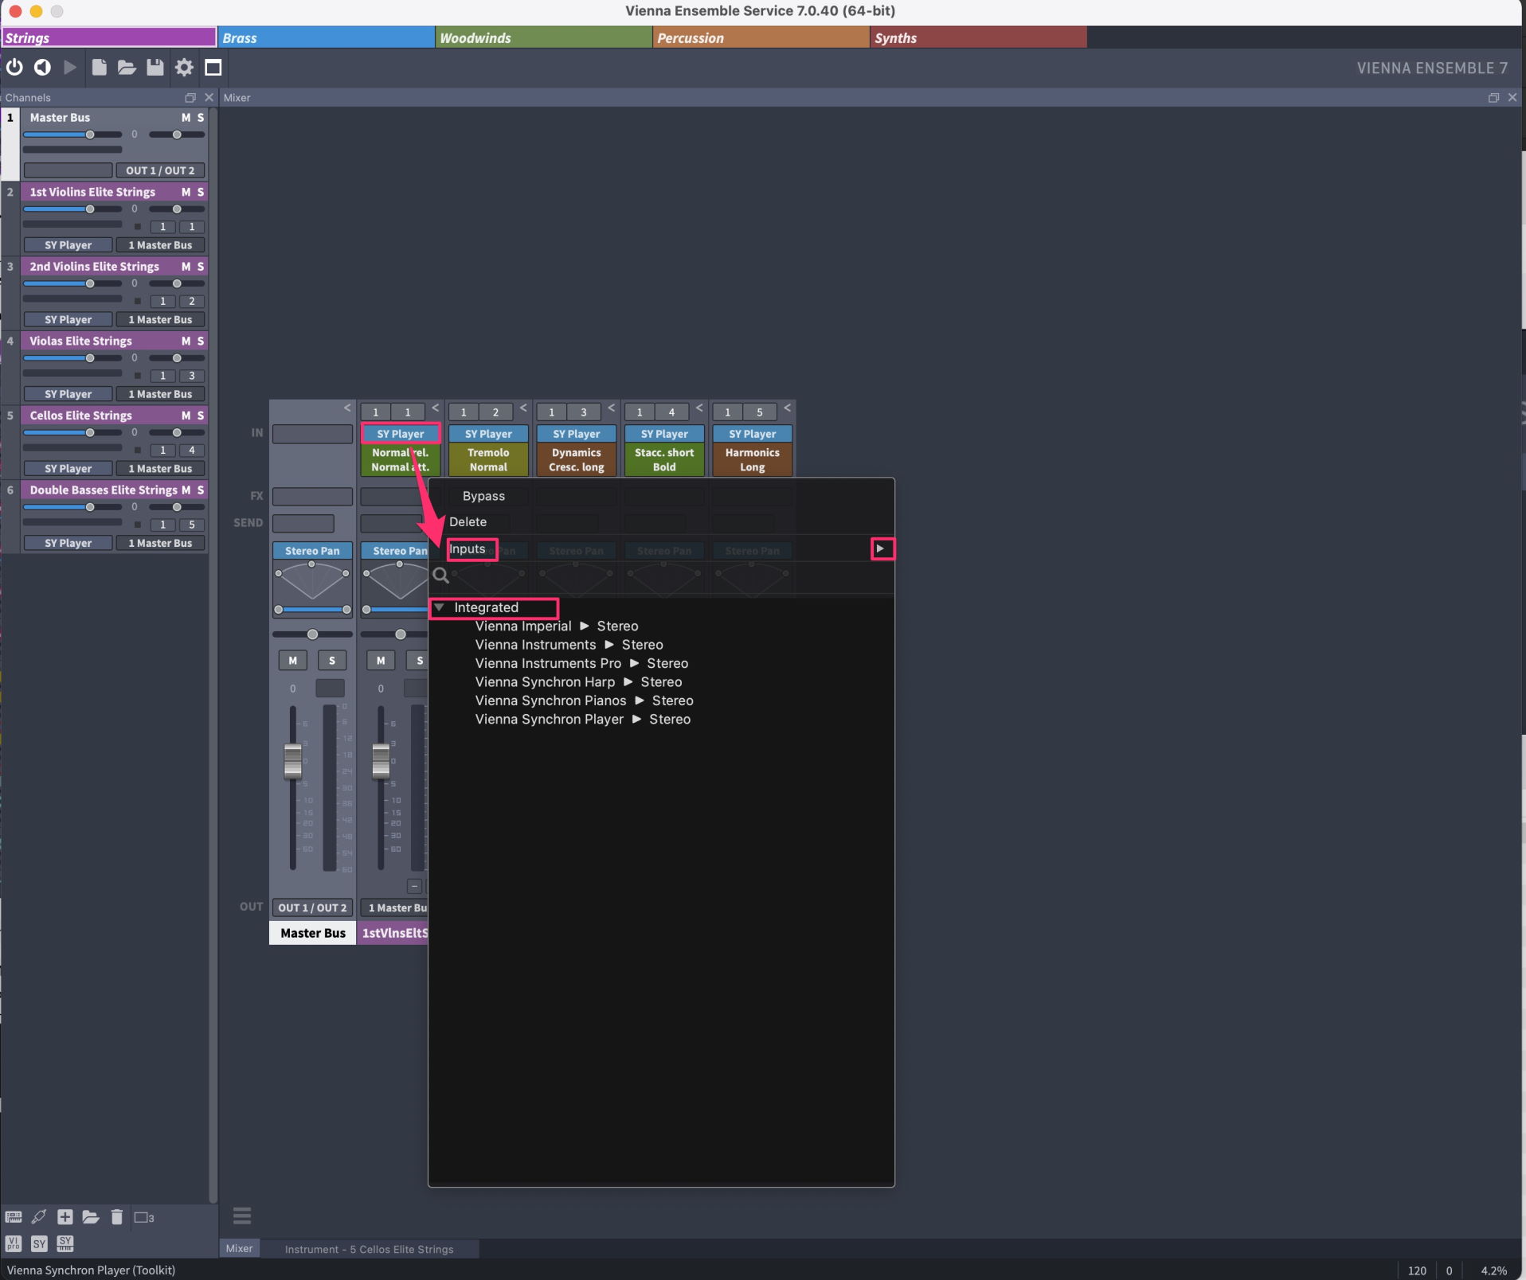The height and width of the screenshot is (1280, 1526).
Task: Mute 1st Violins Elite Strings channel
Action: coord(186,192)
